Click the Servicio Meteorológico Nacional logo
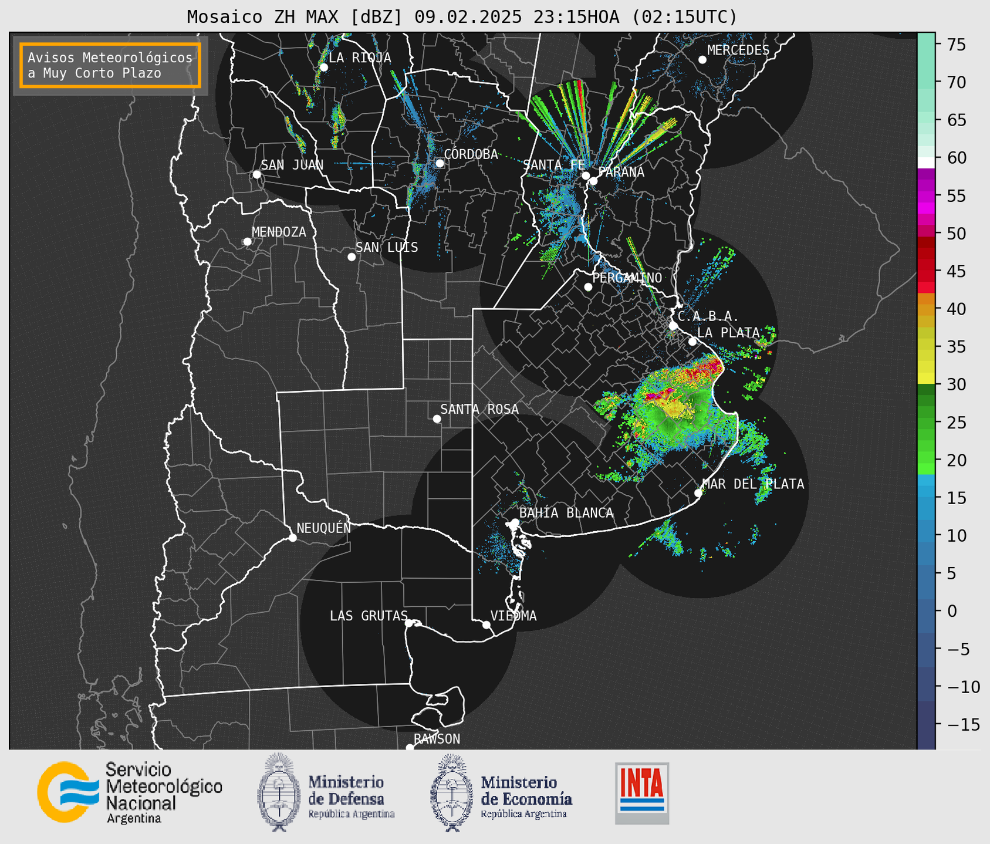 pos(130,792)
